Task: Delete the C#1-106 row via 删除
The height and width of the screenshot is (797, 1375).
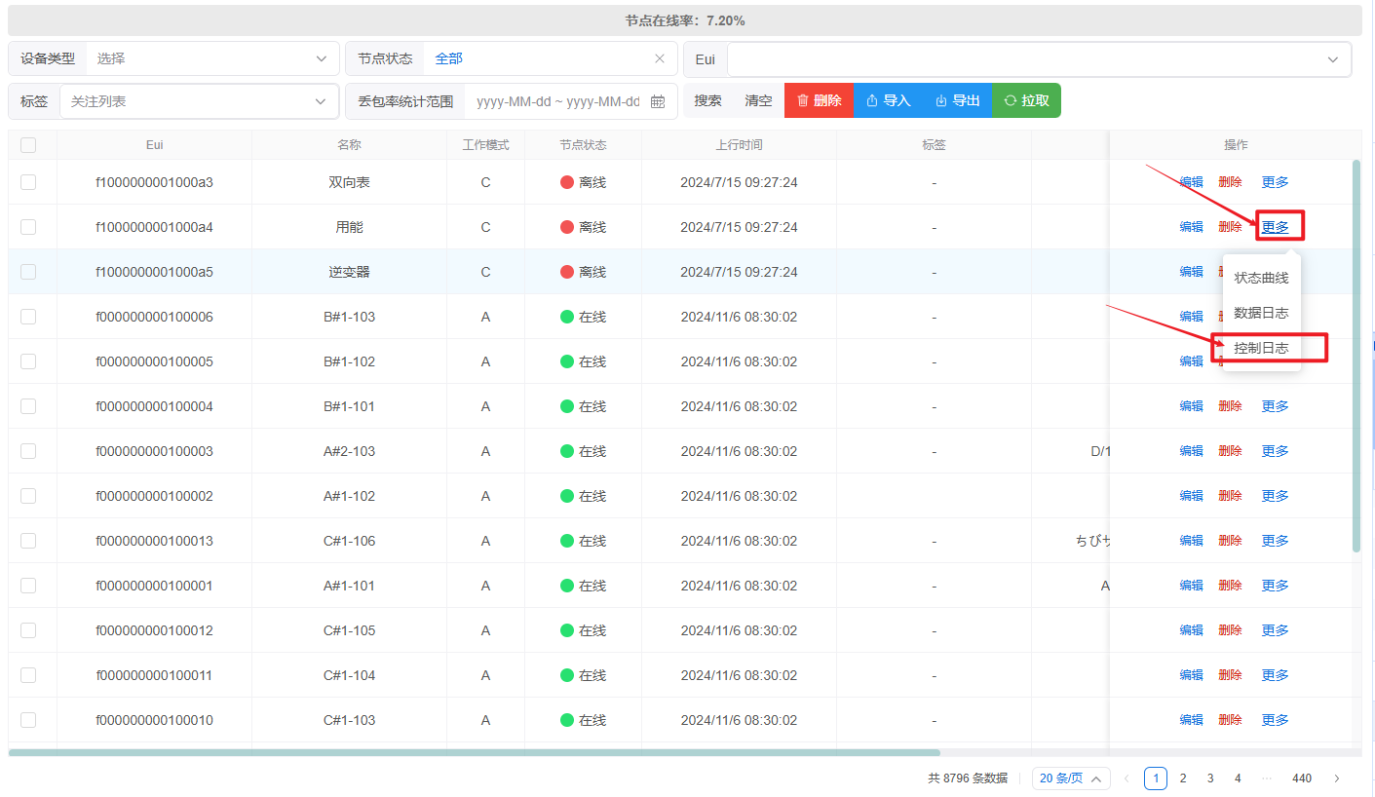Action: pyautogui.click(x=1231, y=541)
